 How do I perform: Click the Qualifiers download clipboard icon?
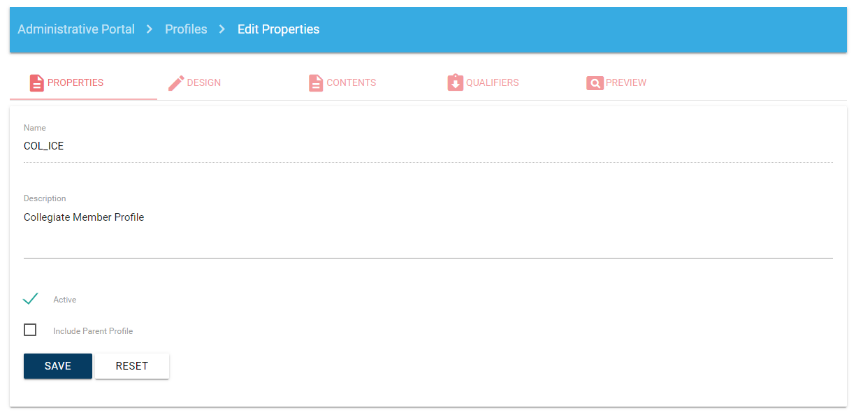pos(456,83)
